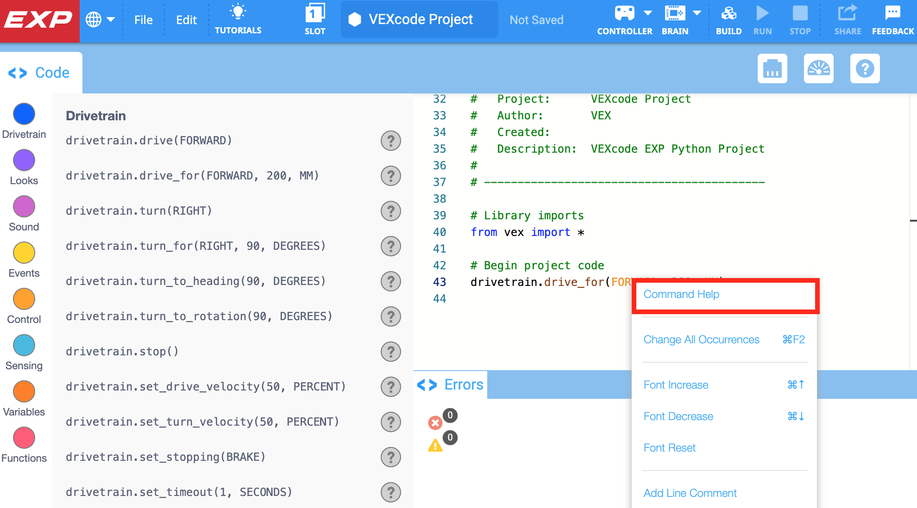Open the File menu
Image resolution: width=917 pixels, height=508 pixels.
pos(144,19)
